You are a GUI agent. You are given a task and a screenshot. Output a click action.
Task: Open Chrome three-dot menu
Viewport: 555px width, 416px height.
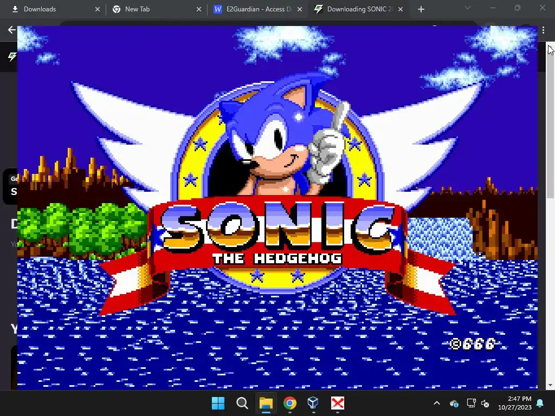click(x=543, y=30)
